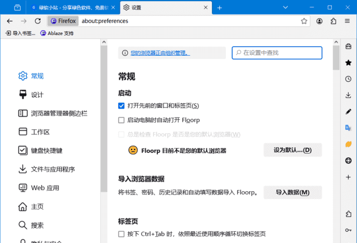Click the scroll-up arrow of the settings page
Screen dimensions: 357x243
click(x=336, y=42)
